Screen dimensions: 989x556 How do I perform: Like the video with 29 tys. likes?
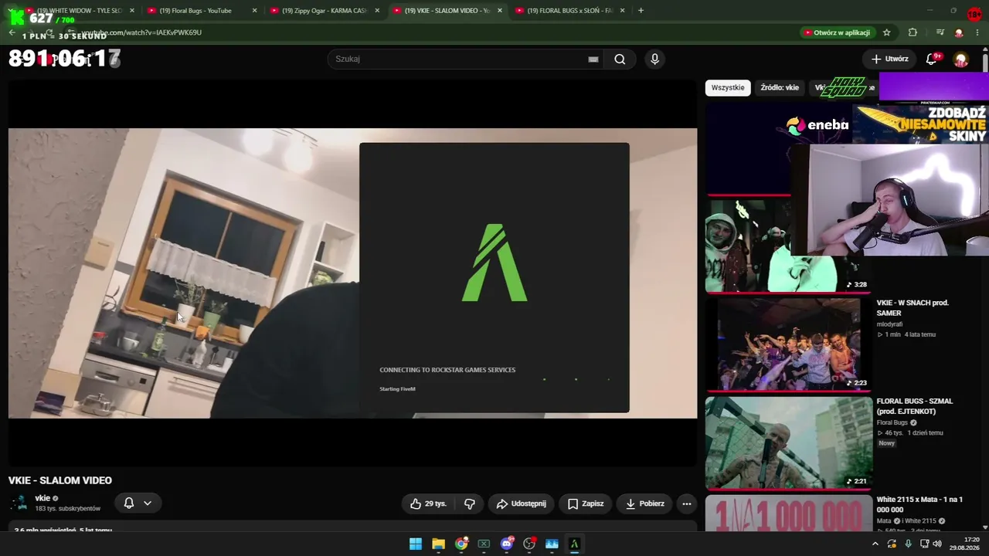coord(428,503)
